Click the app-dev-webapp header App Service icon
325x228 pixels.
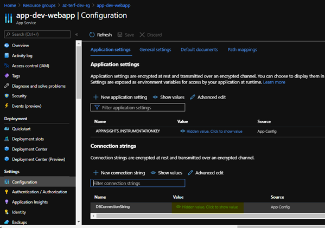[x=9, y=18]
